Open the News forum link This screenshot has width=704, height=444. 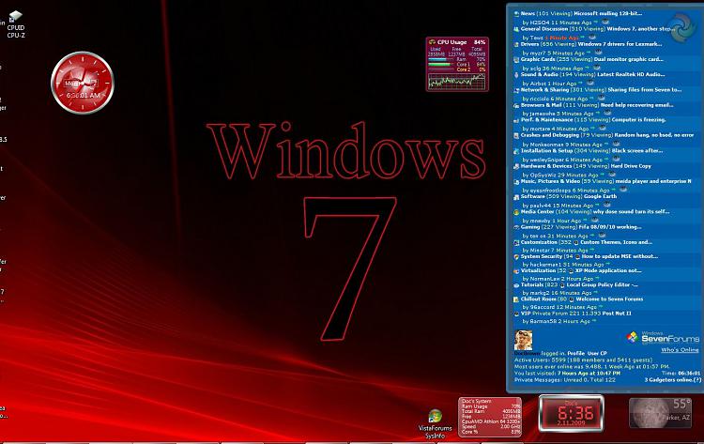point(528,14)
